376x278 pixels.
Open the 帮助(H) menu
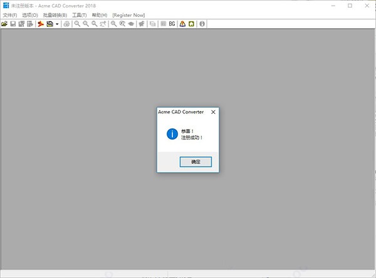[100, 15]
